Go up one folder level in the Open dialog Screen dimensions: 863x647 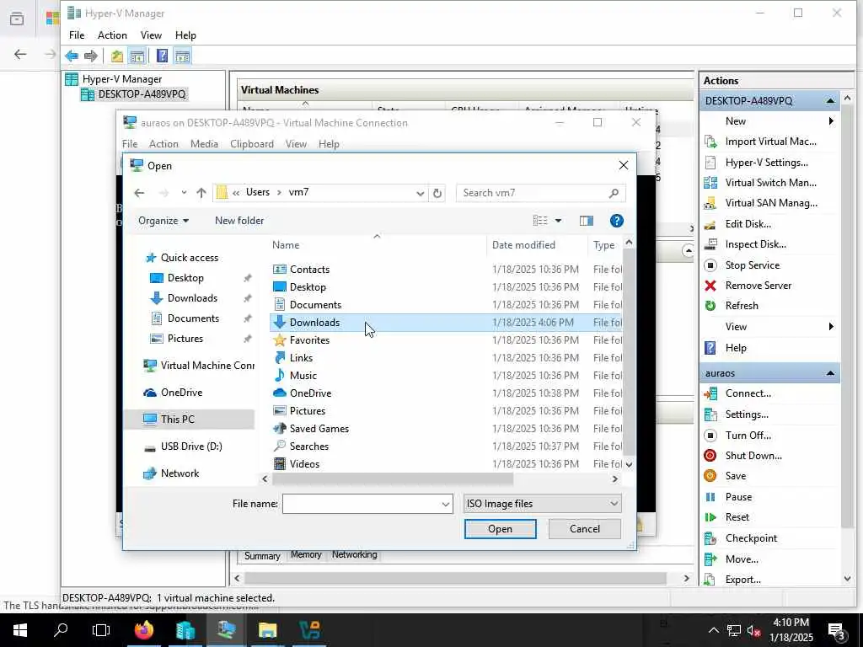pyautogui.click(x=201, y=193)
